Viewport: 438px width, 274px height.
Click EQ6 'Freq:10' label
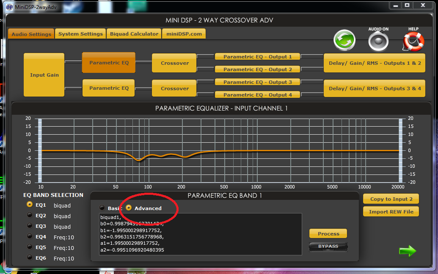point(63,258)
